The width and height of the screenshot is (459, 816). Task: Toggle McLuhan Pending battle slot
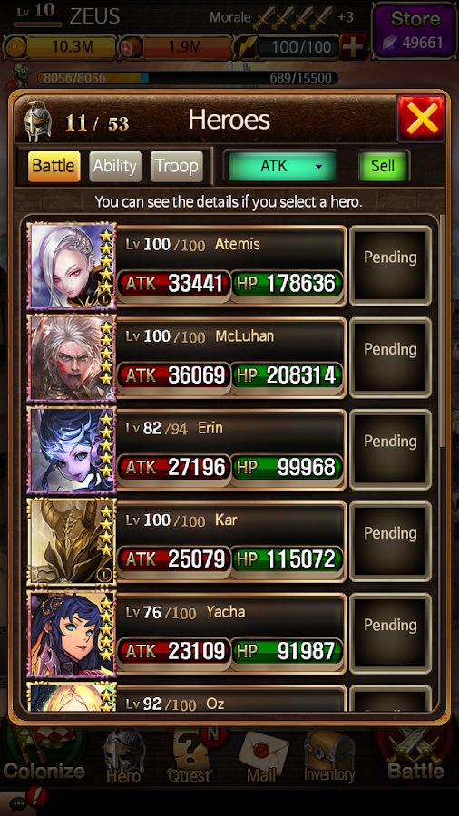pyautogui.click(x=390, y=357)
